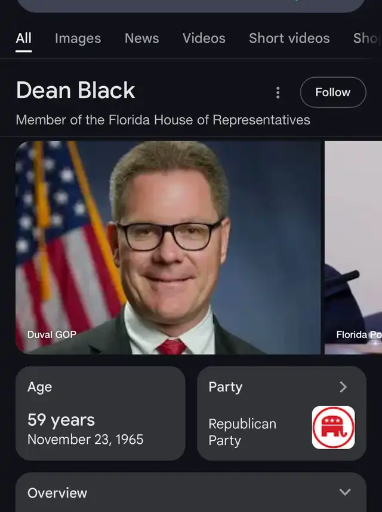Open the Duval GOP portrait photo
Viewport: 382px width, 512px height.
(168, 248)
